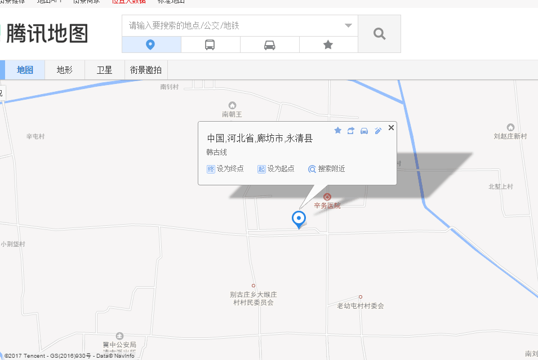The height and width of the screenshot is (360, 538).
Task: Click the blue location marker on map
Action: click(299, 218)
